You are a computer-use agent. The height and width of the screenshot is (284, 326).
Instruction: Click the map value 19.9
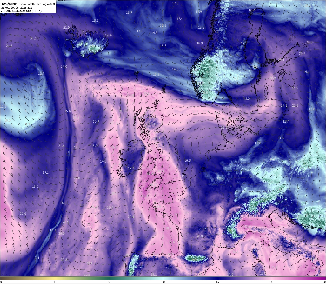(x=83, y=205)
